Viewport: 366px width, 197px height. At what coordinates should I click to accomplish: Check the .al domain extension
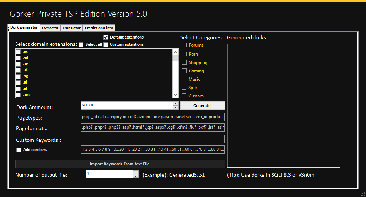tap(19, 89)
